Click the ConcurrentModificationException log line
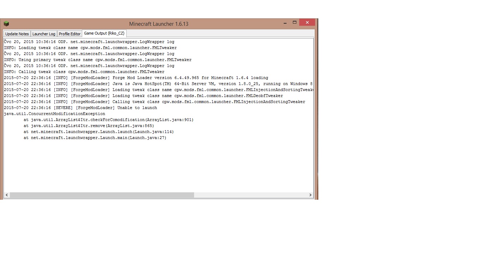Viewport: 482px width, 271px height. [x=55, y=114]
